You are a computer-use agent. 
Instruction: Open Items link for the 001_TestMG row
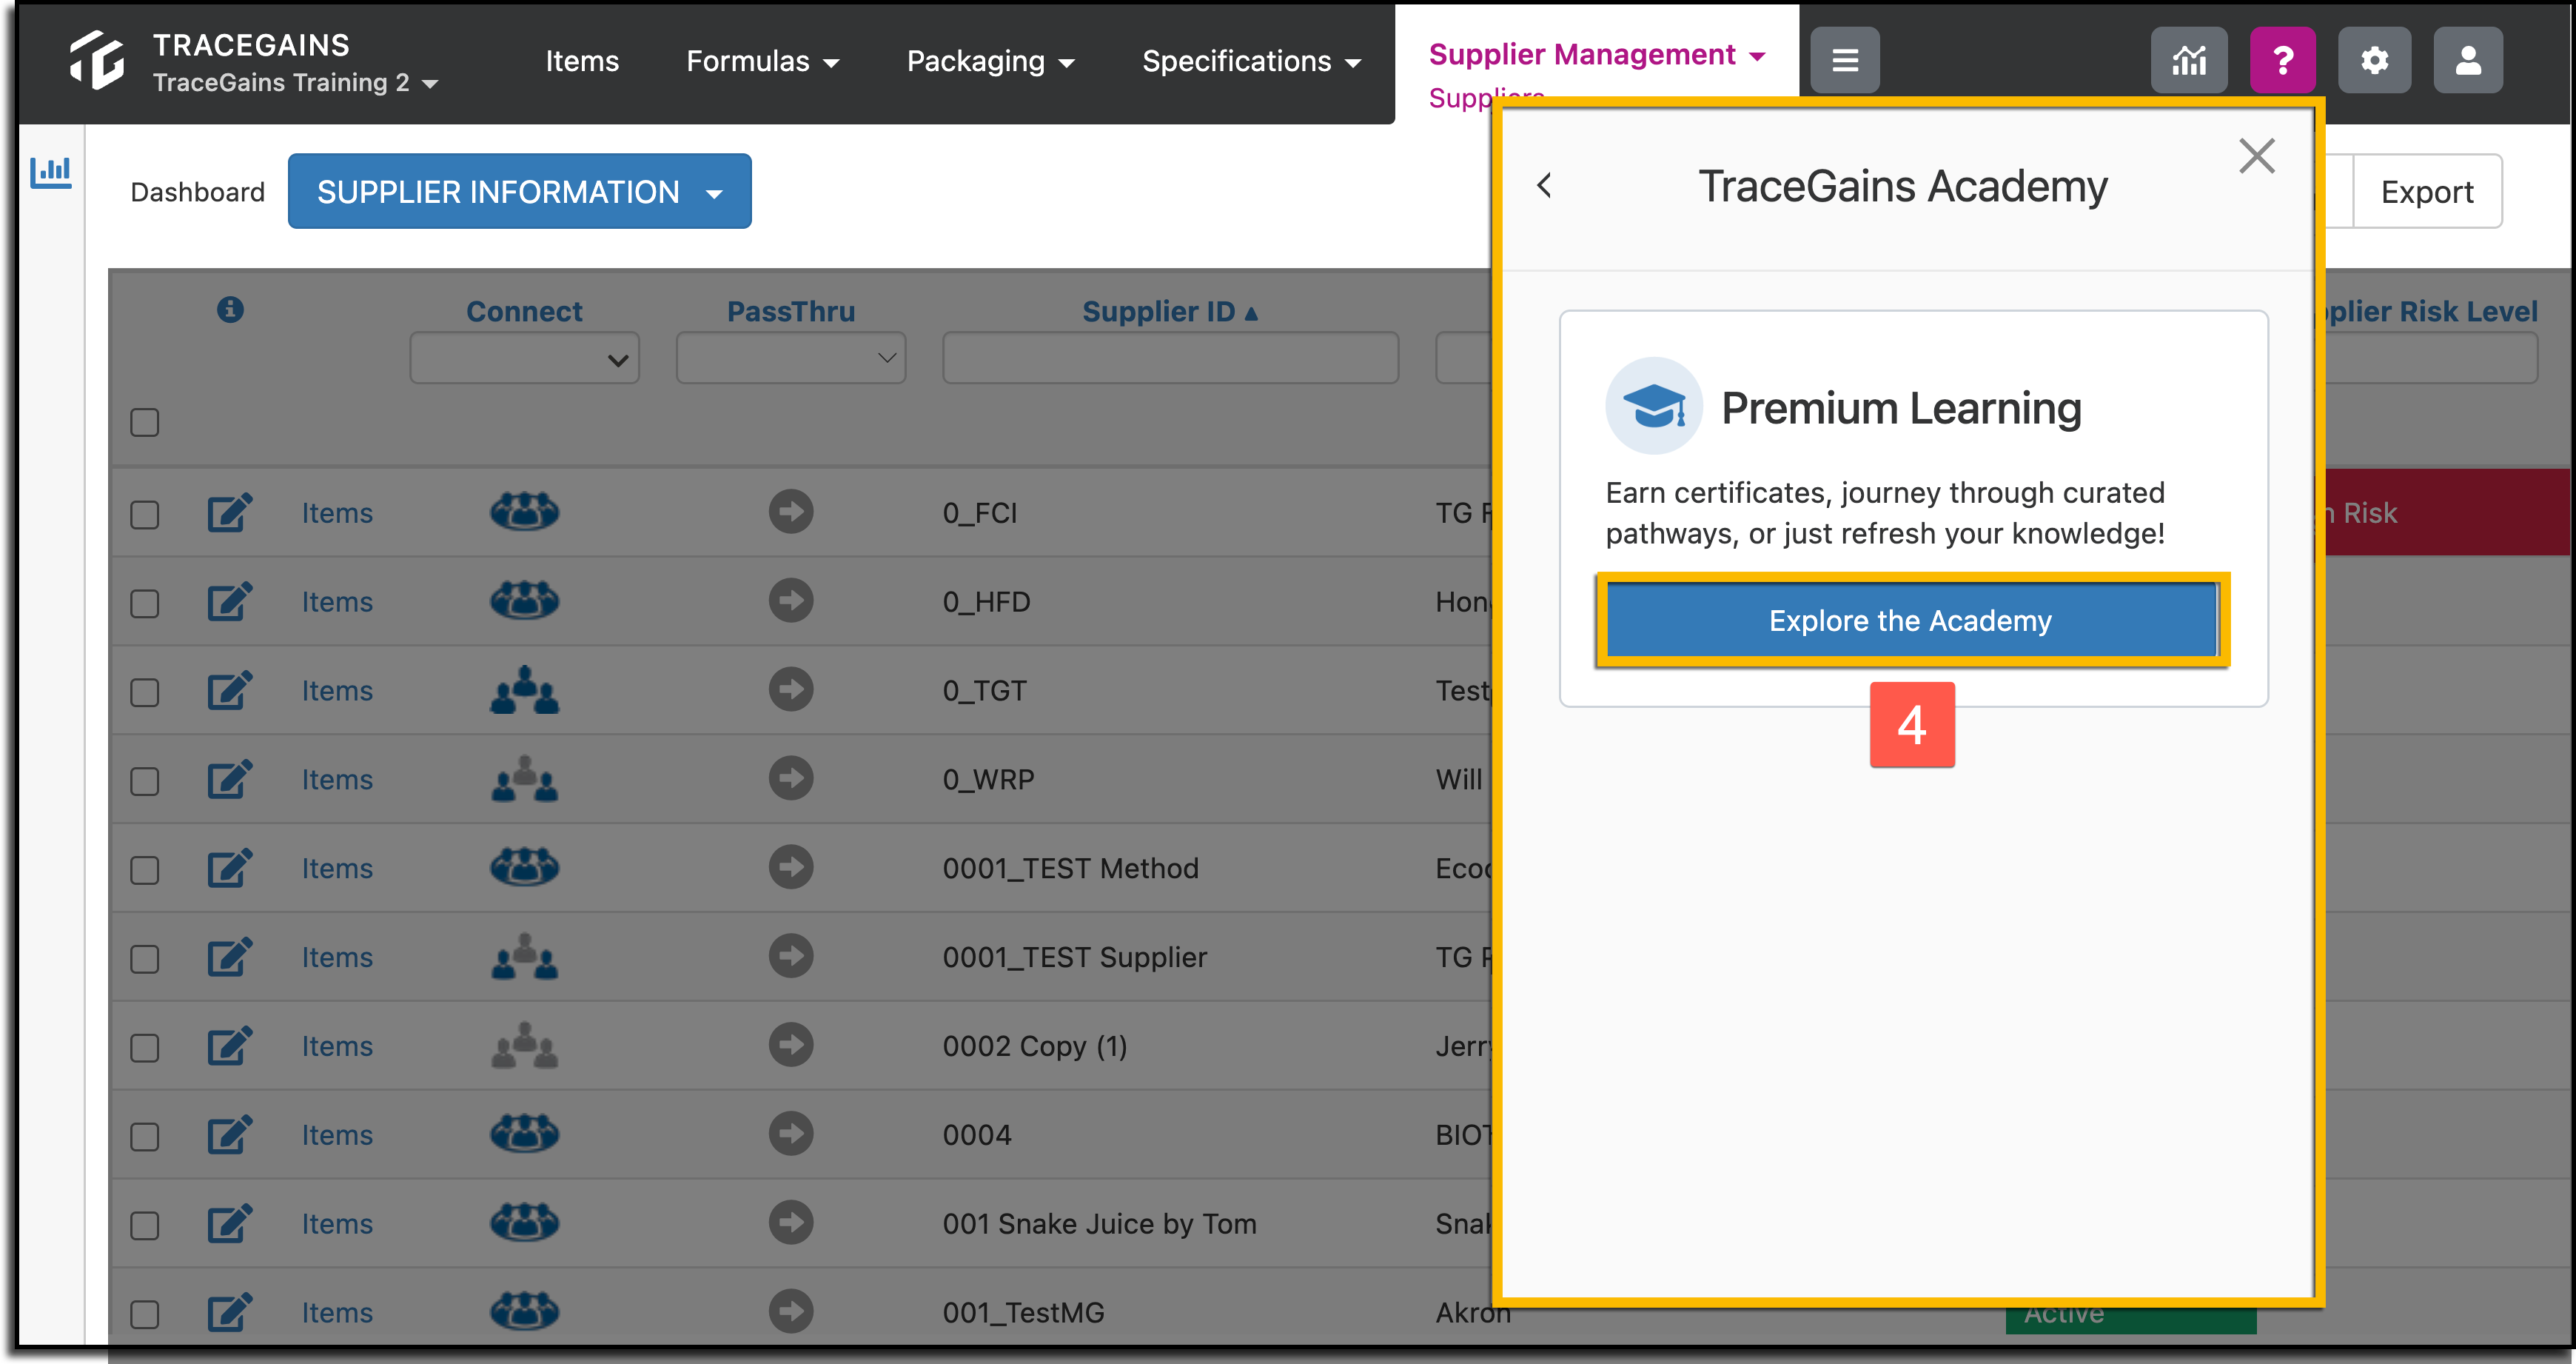(x=337, y=1313)
